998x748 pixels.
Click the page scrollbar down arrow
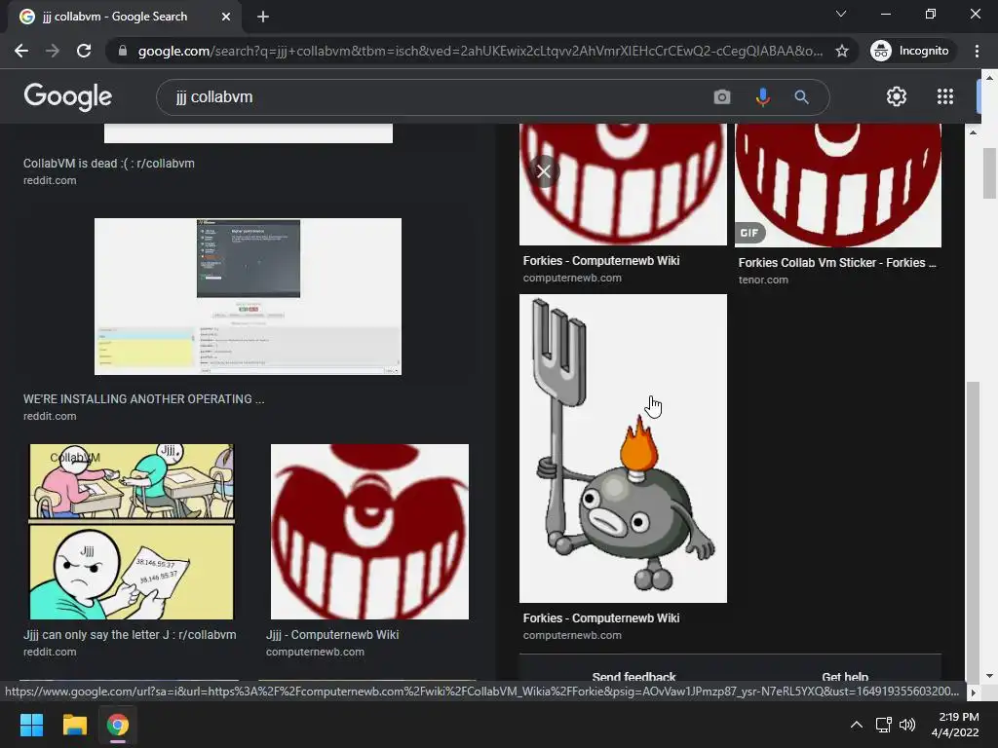tap(990, 676)
